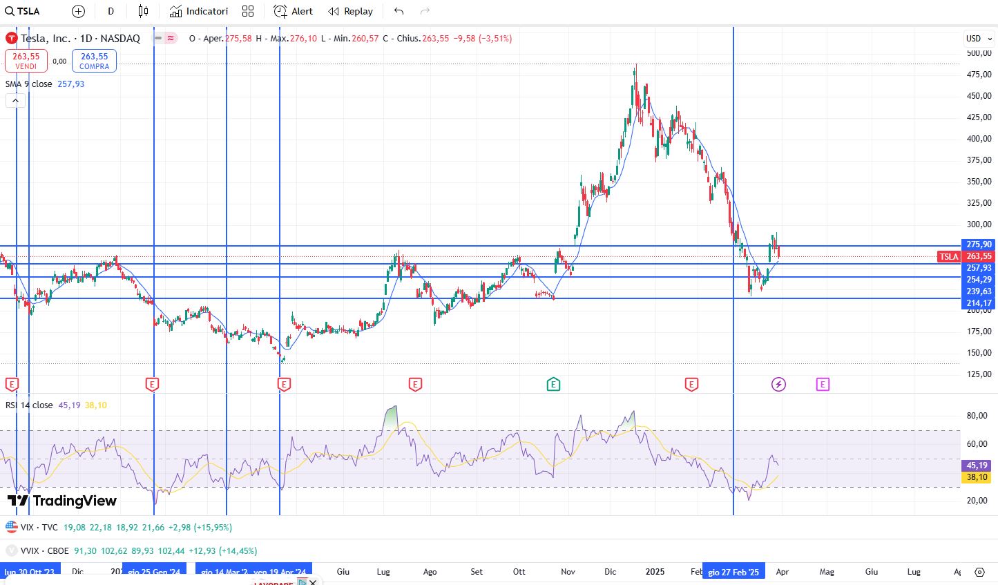Click the yellow 38,10 RSI axis label
998x585 pixels.
pyautogui.click(x=977, y=477)
